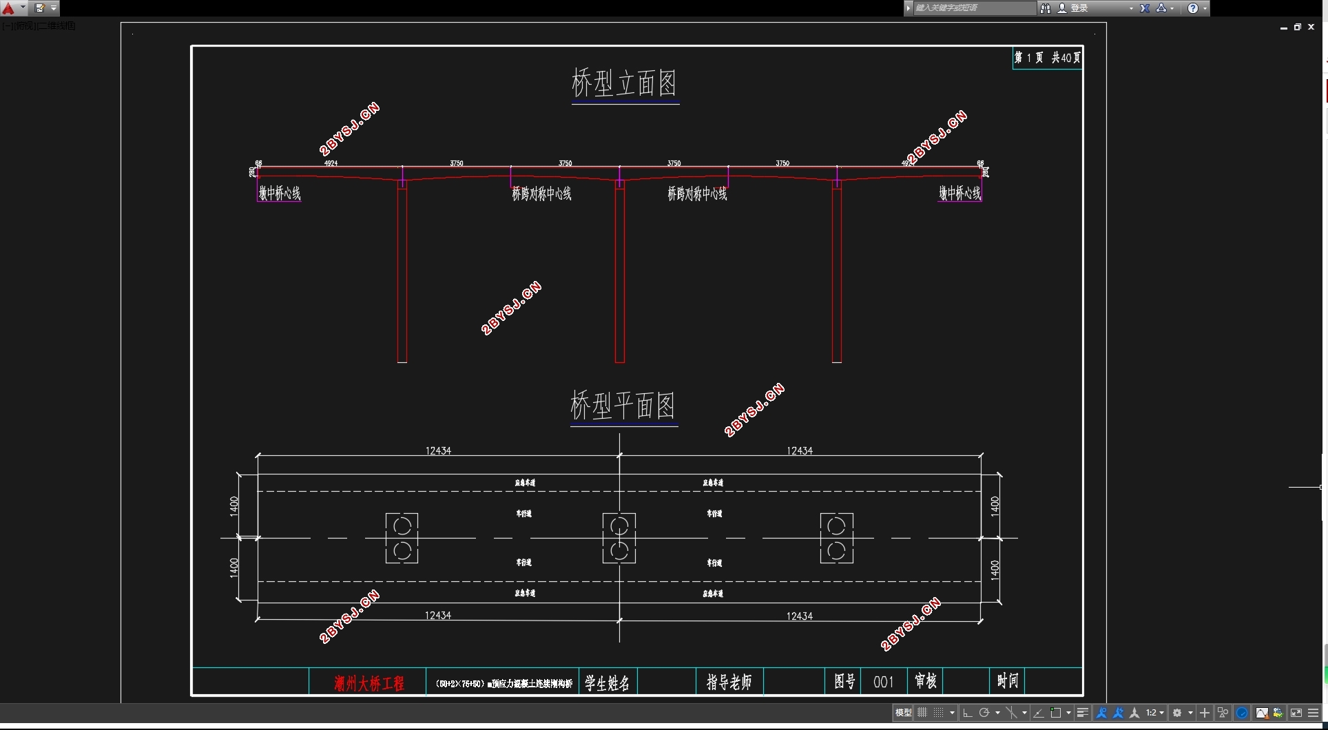Select the 桥型立面图 title text
1328x730 pixels.
[x=625, y=83]
